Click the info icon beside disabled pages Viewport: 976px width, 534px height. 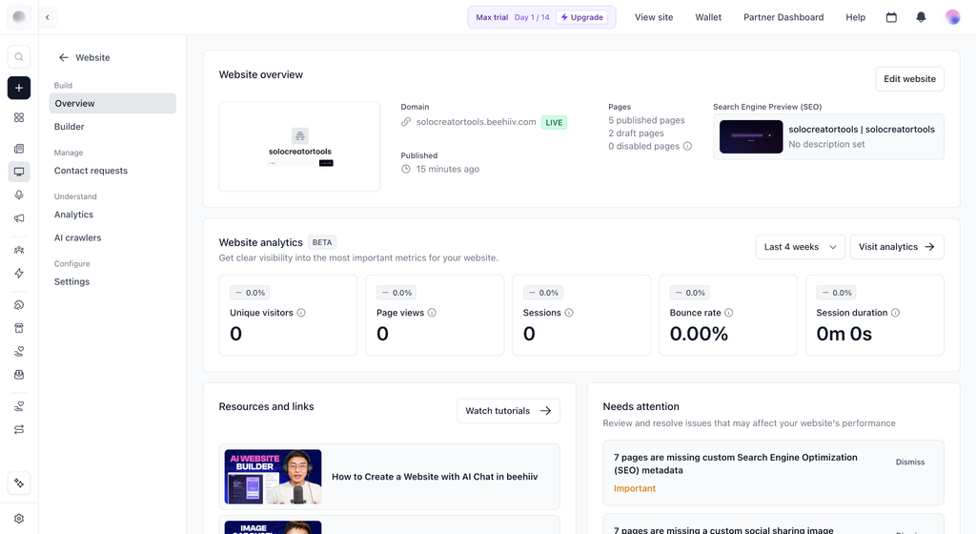pos(687,146)
